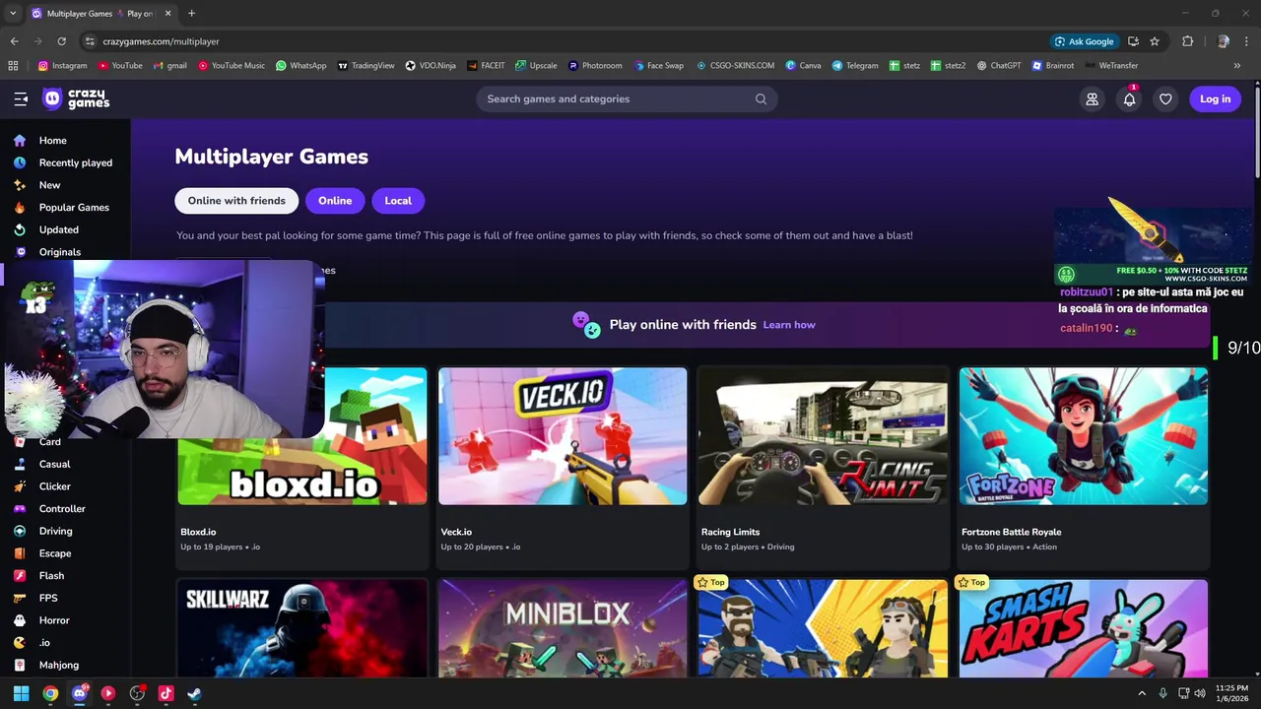The width and height of the screenshot is (1261, 709).
Task: Click the Horror category icon
Action: (20, 620)
